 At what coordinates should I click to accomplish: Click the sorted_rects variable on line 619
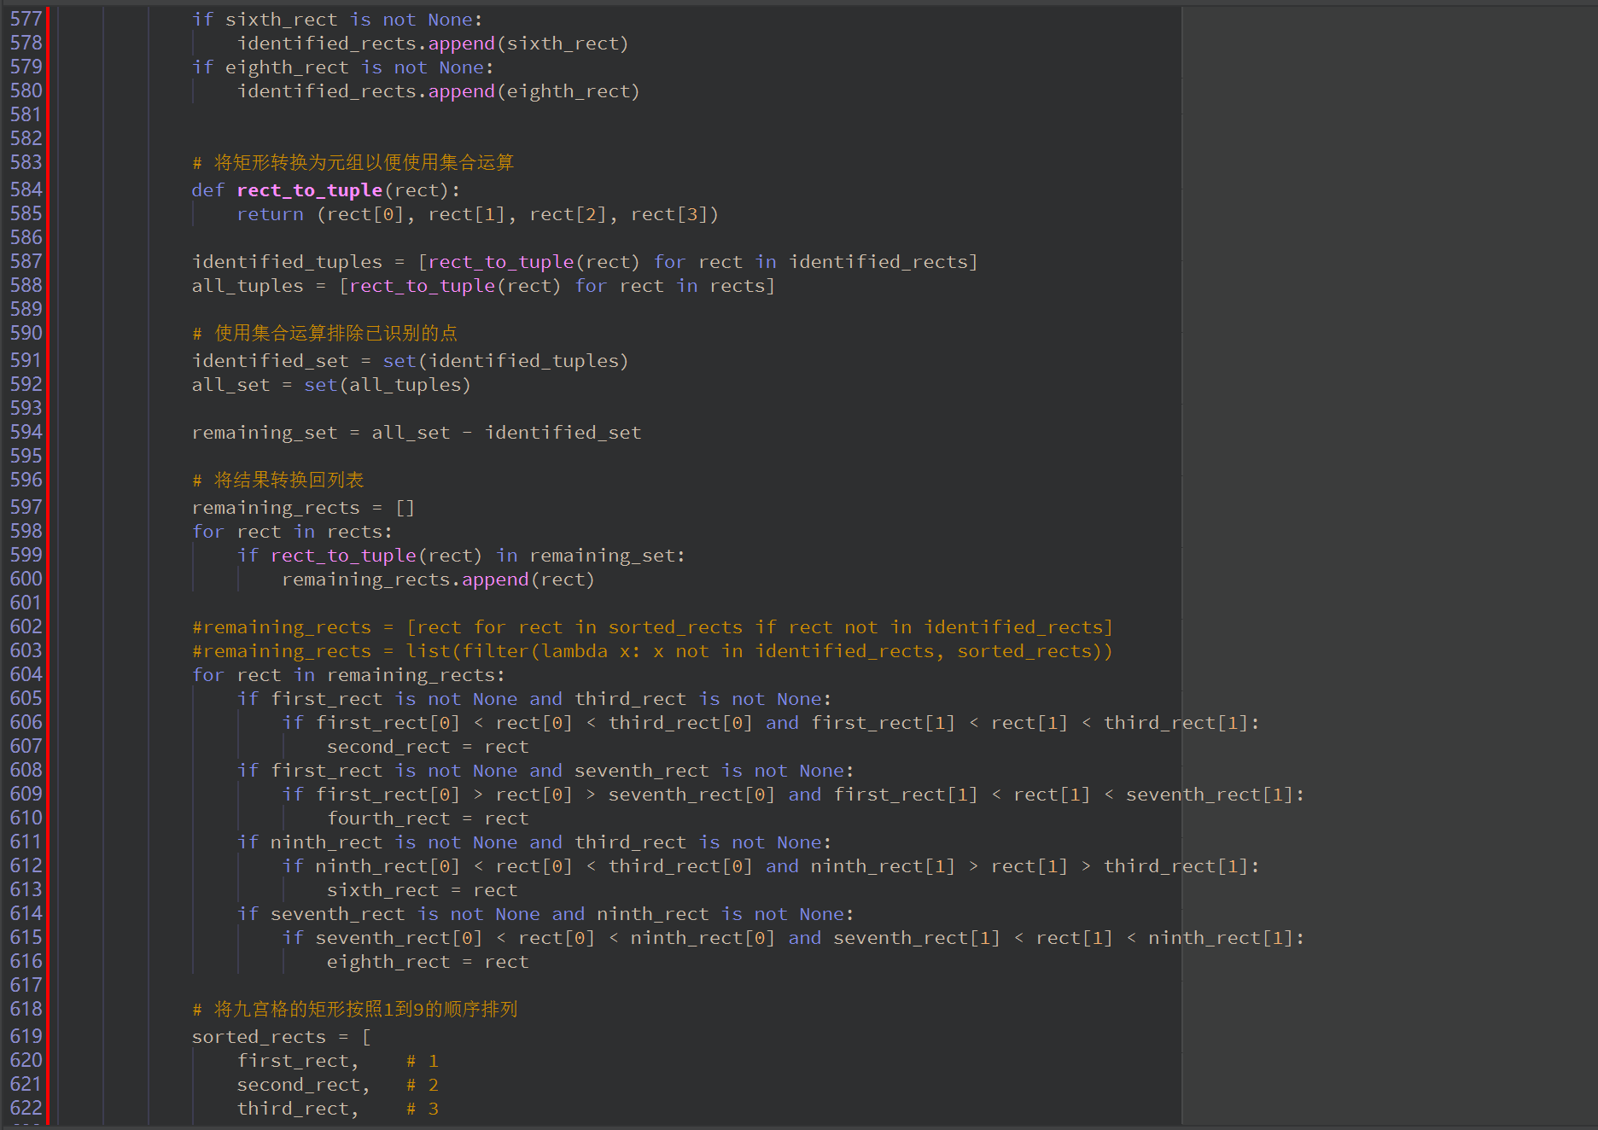tap(259, 1037)
